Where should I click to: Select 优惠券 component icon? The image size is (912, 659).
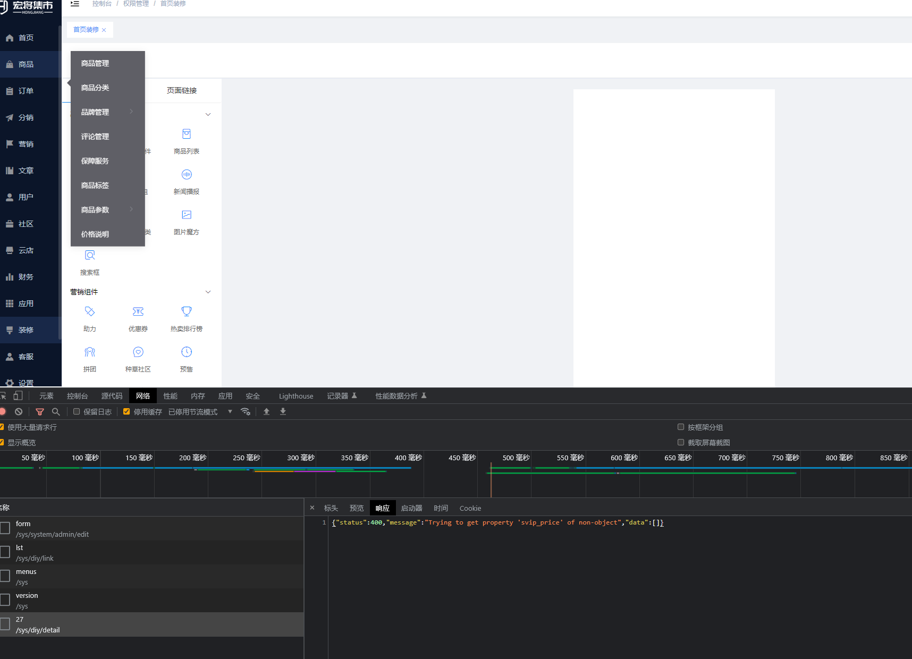click(138, 311)
